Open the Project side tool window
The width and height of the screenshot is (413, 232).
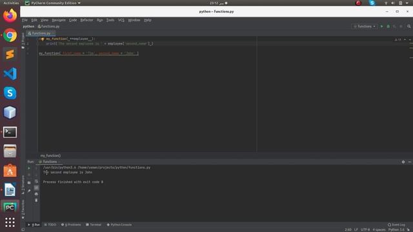click(x=23, y=41)
